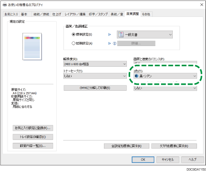Click トレイ設定の確認(C) button
The width and height of the screenshot is (206, 172).
(x=33, y=137)
